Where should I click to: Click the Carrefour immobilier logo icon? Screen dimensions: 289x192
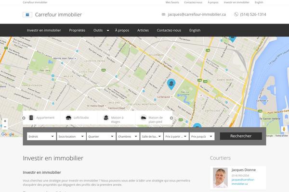pos(27,14)
